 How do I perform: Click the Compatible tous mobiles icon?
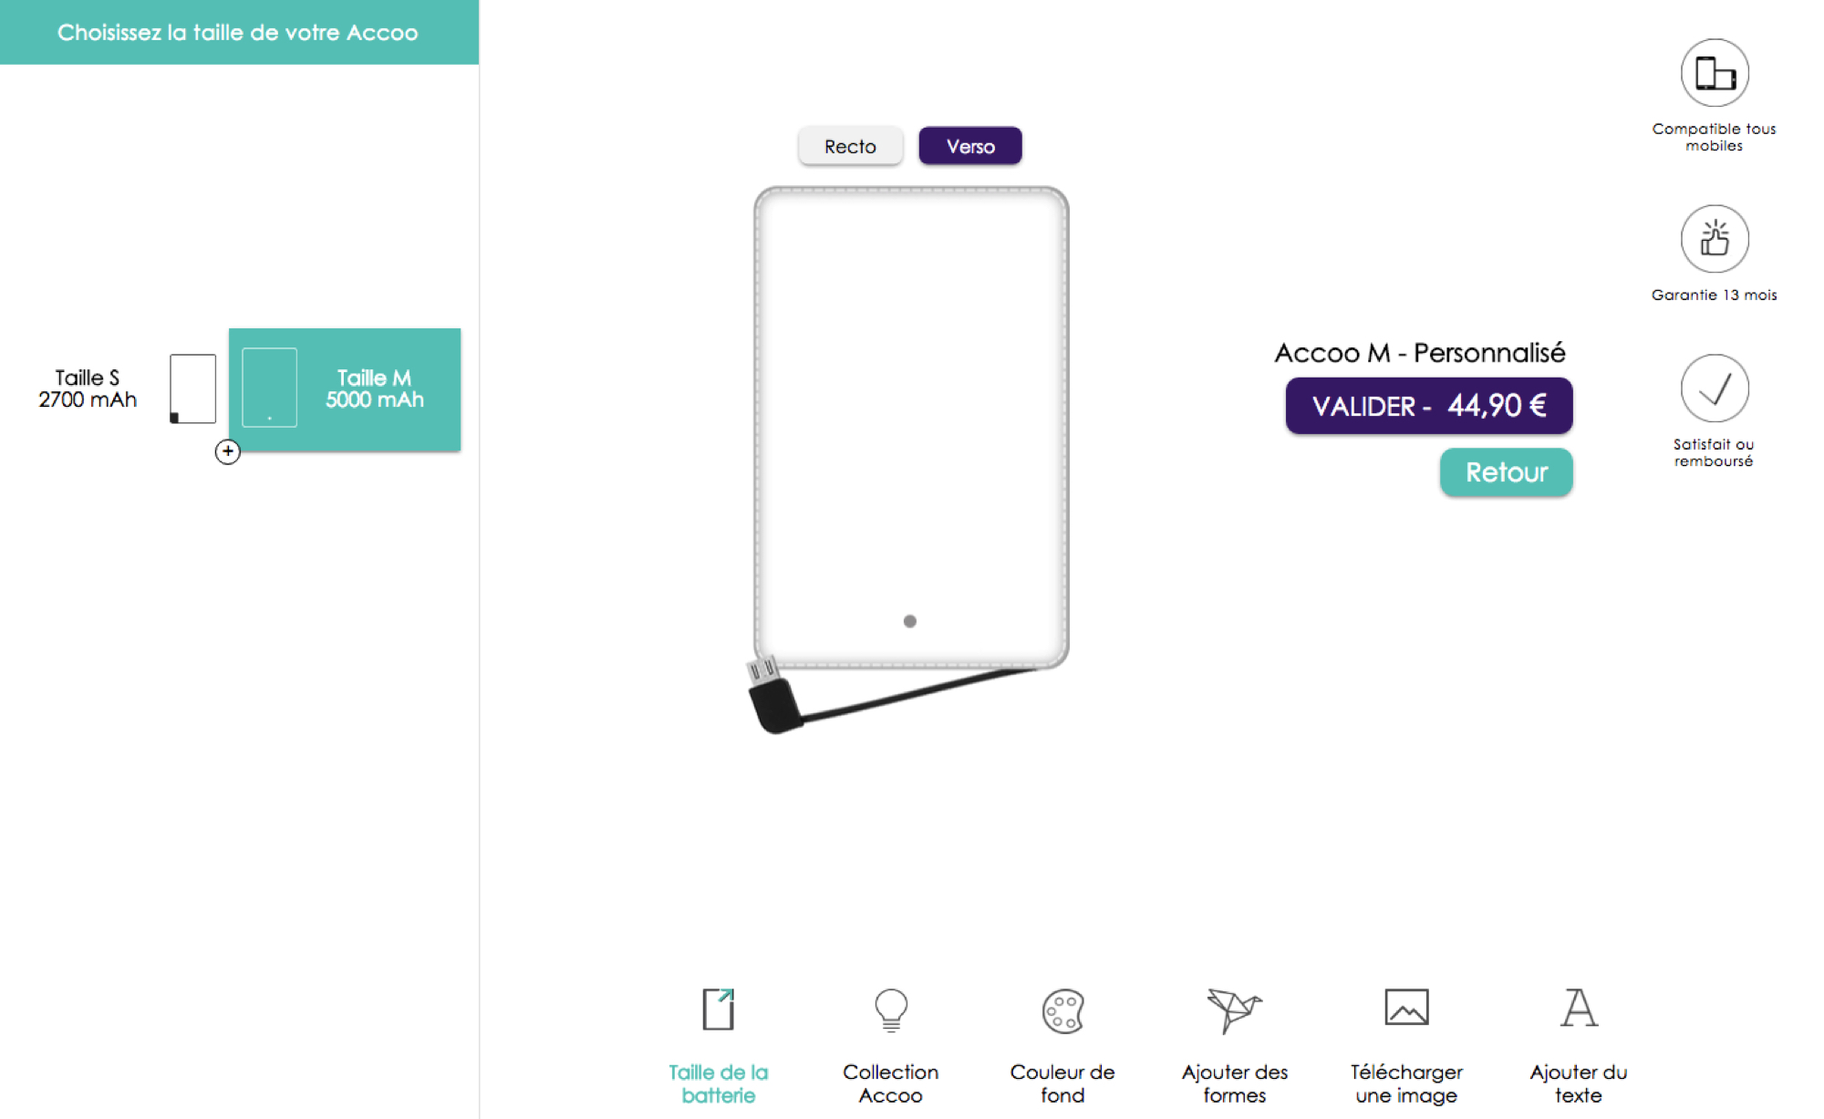point(1715,73)
